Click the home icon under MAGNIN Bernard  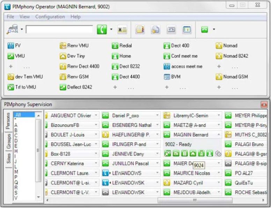(x=193, y=153)
